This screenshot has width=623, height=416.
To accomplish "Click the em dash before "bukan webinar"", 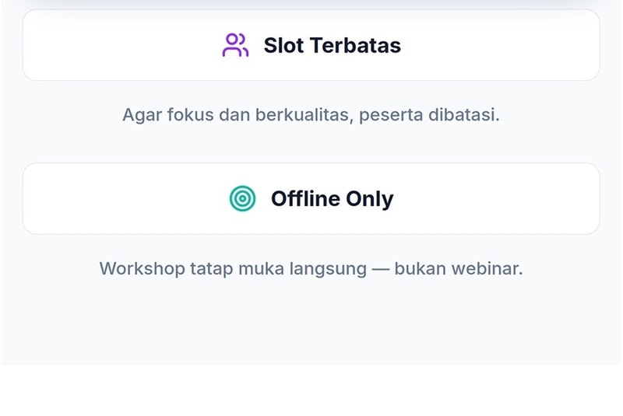I will click(x=380, y=269).
